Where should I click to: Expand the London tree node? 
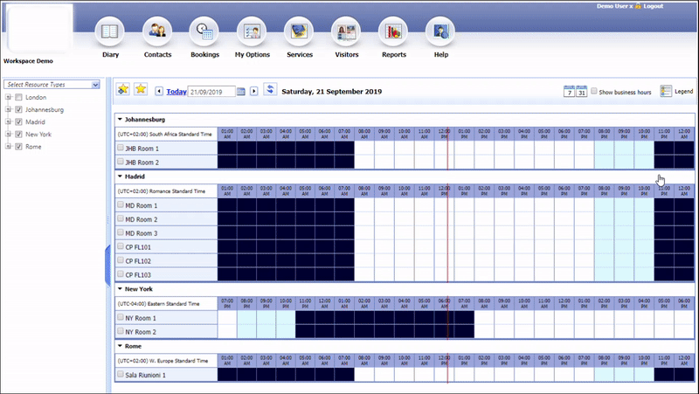(8, 97)
